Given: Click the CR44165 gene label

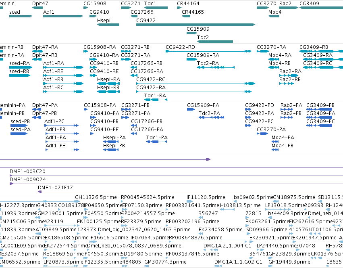Looking at the screenshot, I should 193,12.
